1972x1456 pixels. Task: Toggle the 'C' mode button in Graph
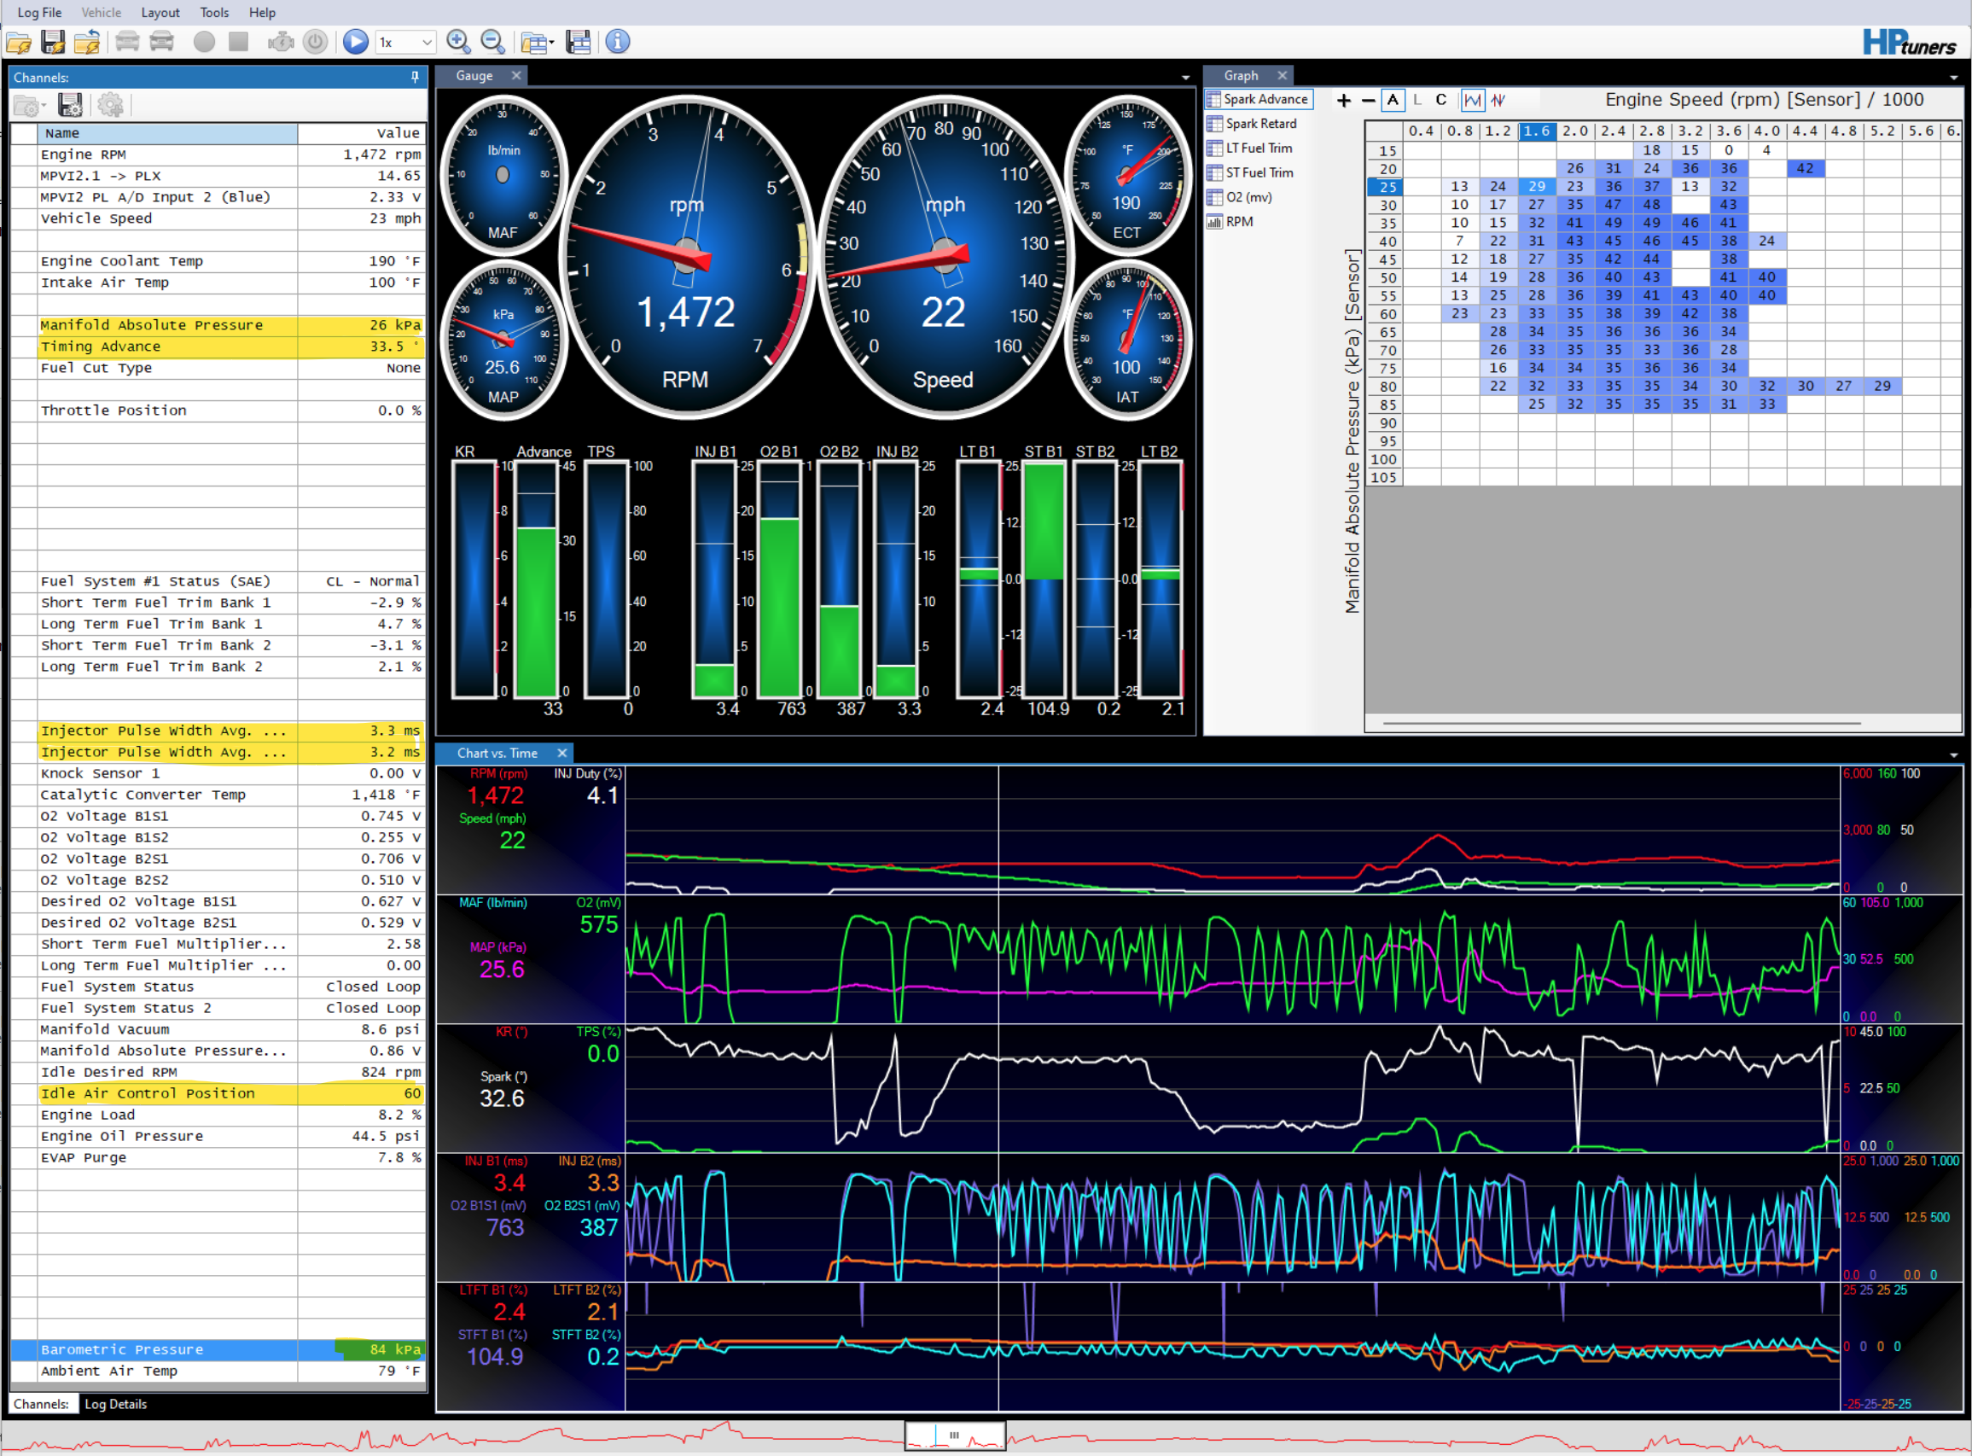(x=1440, y=100)
